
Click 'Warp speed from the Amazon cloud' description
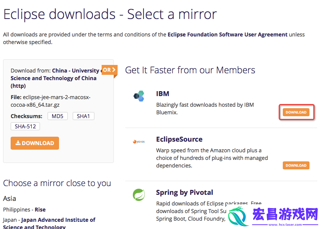point(212,158)
